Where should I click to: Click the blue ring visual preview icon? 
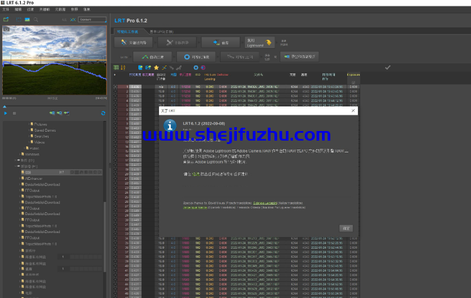click(x=196, y=68)
